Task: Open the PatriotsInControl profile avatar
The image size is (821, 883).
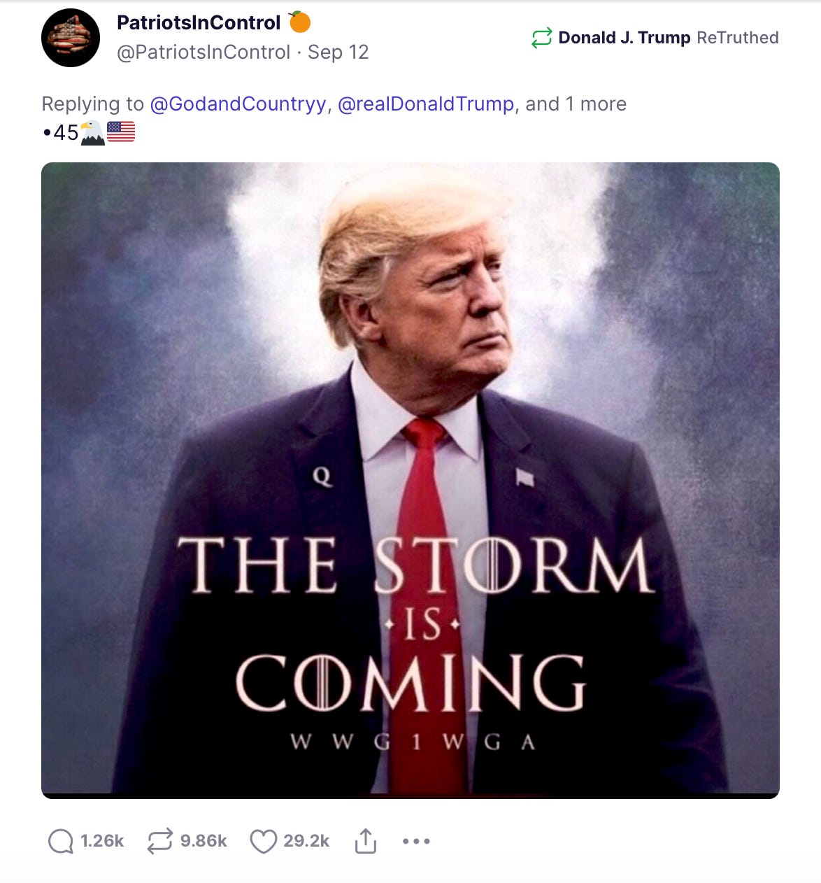Action: point(71,38)
